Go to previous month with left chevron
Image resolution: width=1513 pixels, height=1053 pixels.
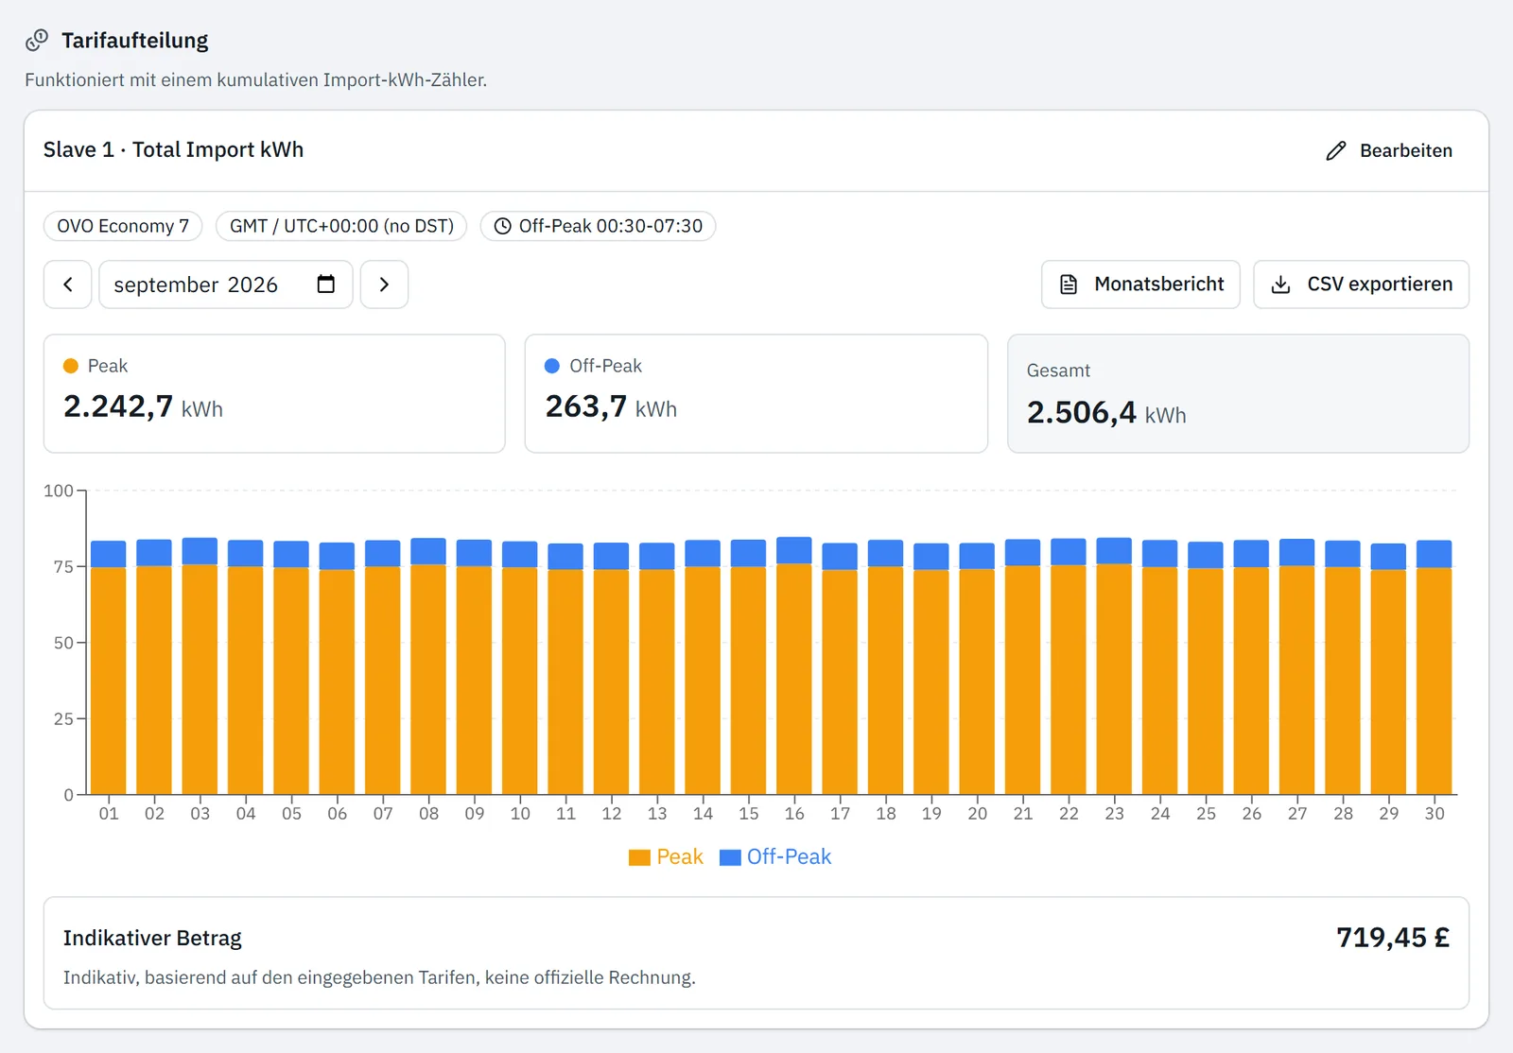[x=68, y=285]
